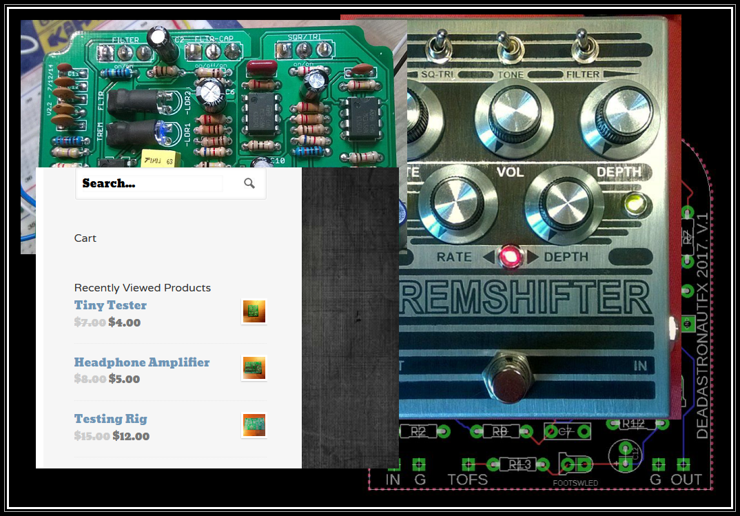Open the Headphone Amplifier product link

click(142, 362)
